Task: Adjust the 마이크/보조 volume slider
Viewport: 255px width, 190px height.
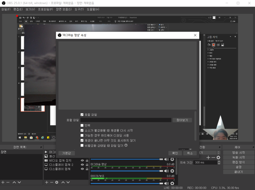Action: click(x=127, y=183)
